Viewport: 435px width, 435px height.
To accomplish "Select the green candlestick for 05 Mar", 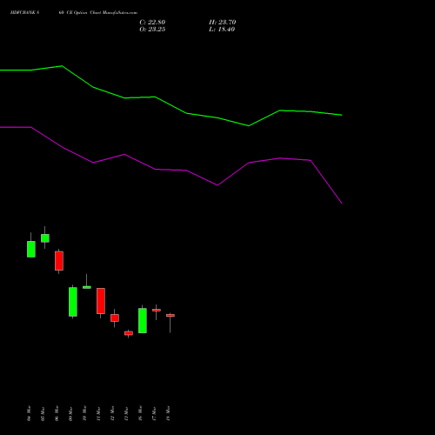I will 45,238.
